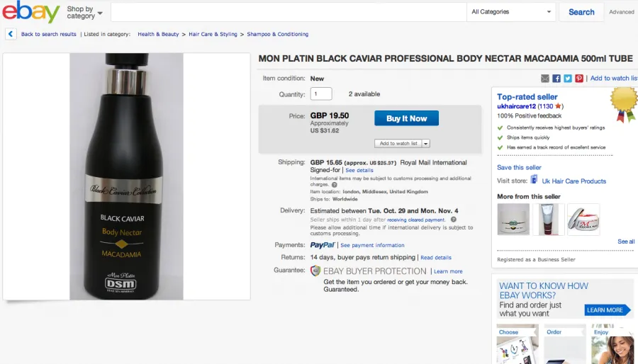Click store icon next to Uk Hair Care Products
Screen dimensions: 638x364
(534, 180)
